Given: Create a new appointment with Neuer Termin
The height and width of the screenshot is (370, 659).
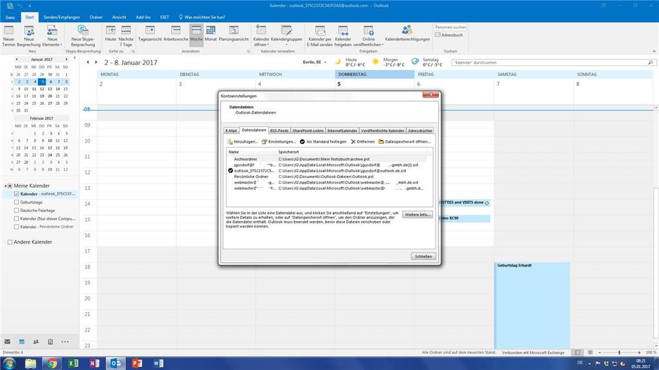Looking at the screenshot, I should point(8,36).
